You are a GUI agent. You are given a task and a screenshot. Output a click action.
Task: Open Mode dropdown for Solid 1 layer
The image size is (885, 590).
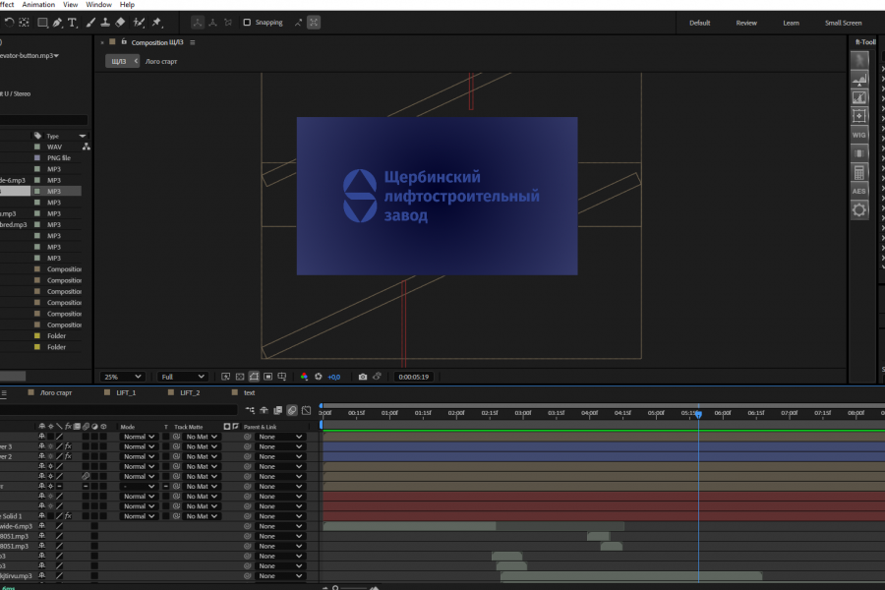tap(139, 516)
